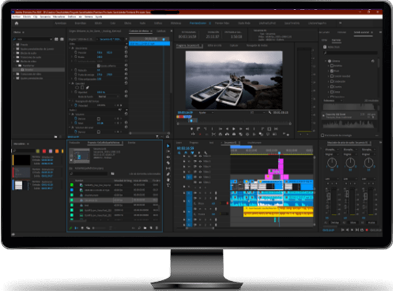Click Export Frame camera icon in Program monitor
Screen dimensions: 393x291
click(234, 134)
